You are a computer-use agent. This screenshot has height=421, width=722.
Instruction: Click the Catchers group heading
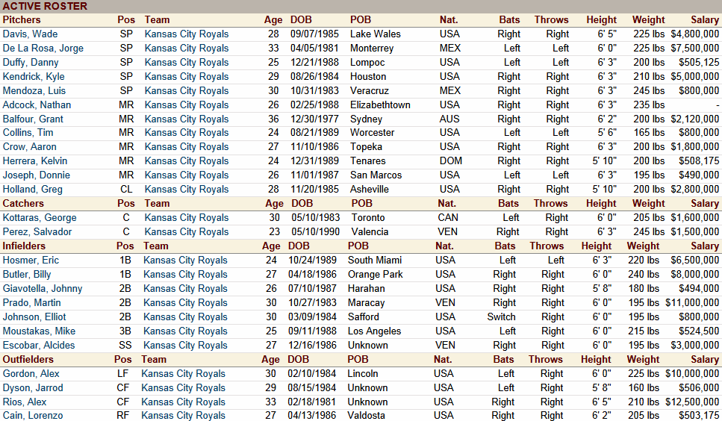click(23, 203)
